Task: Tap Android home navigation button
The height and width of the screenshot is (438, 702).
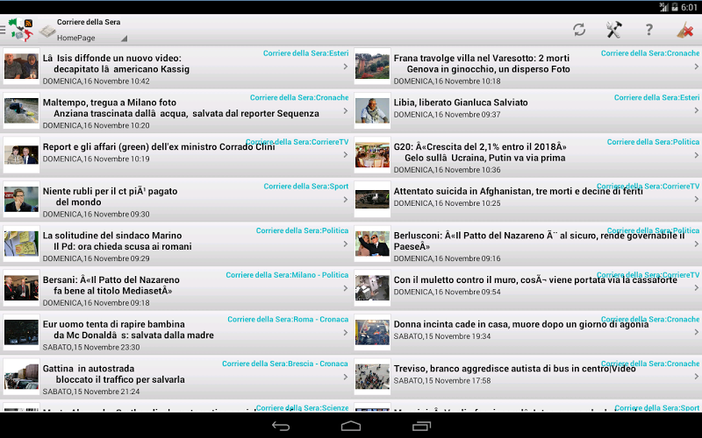Action: click(x=350, y=426)
